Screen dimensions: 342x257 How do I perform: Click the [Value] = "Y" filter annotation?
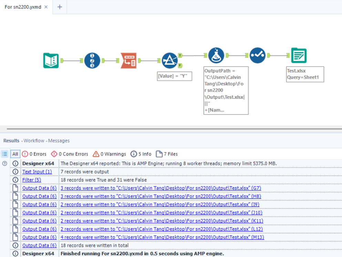175,76
